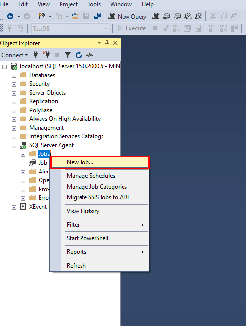Select the Security folder in tree
The height and width of the screenshot is (326, 246).
(40, 84)
